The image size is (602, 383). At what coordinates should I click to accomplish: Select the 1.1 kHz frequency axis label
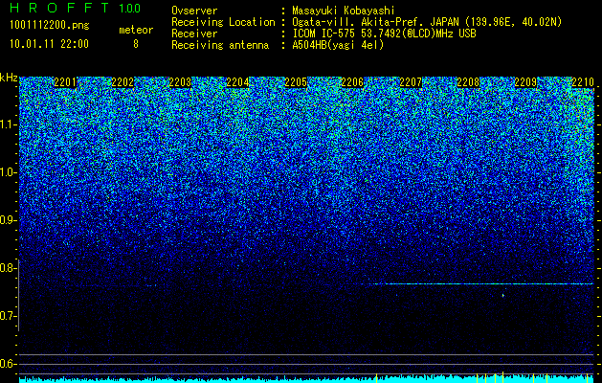click(8, 124)
